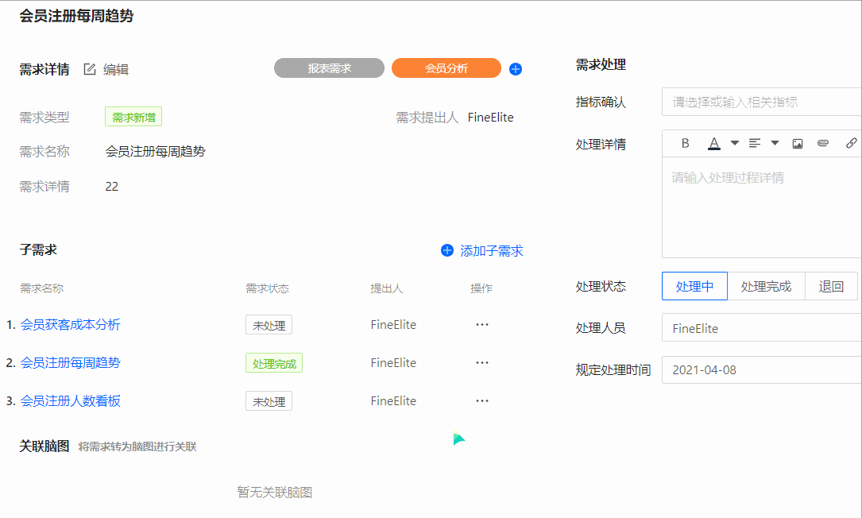Open the ellipsis actions for 会员注册人数看板
Viewport: 862px width, 518px height.
481,401
